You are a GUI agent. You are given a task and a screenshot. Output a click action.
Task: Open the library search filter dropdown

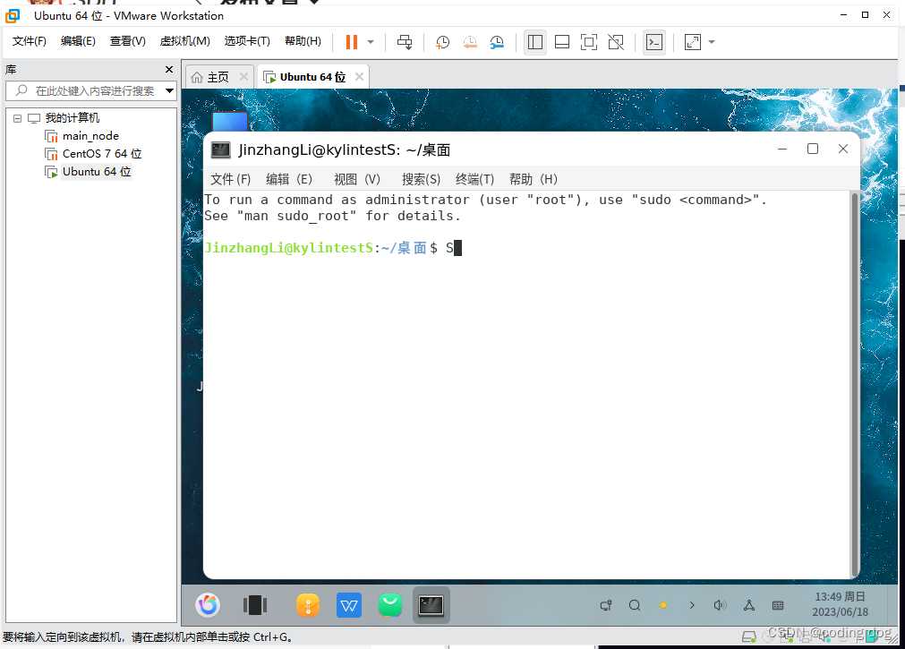pyautogui.click(x=169, y=90)
